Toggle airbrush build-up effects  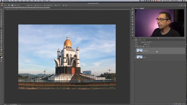coord(44,5)
